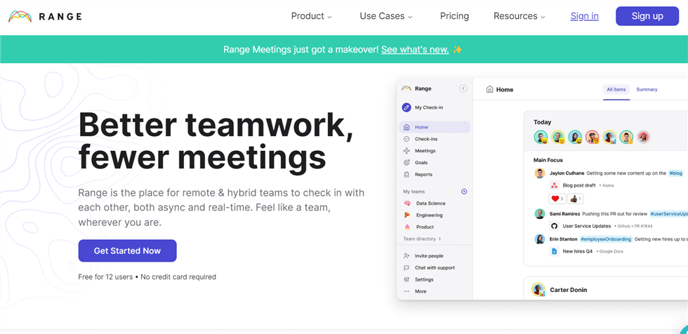Select the first avatar under Today
The width and height of the screenshot is (688, 334).
[x=541, y=138]
